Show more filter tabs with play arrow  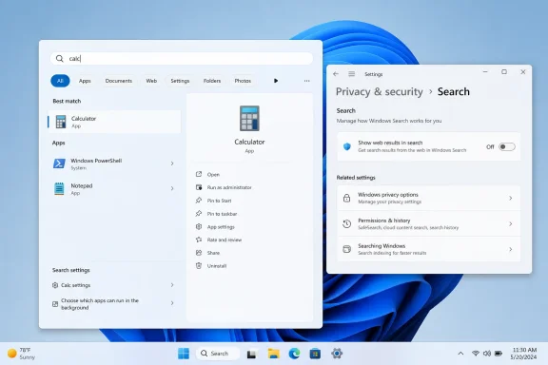pyautogui.click(x=276, y=81)
